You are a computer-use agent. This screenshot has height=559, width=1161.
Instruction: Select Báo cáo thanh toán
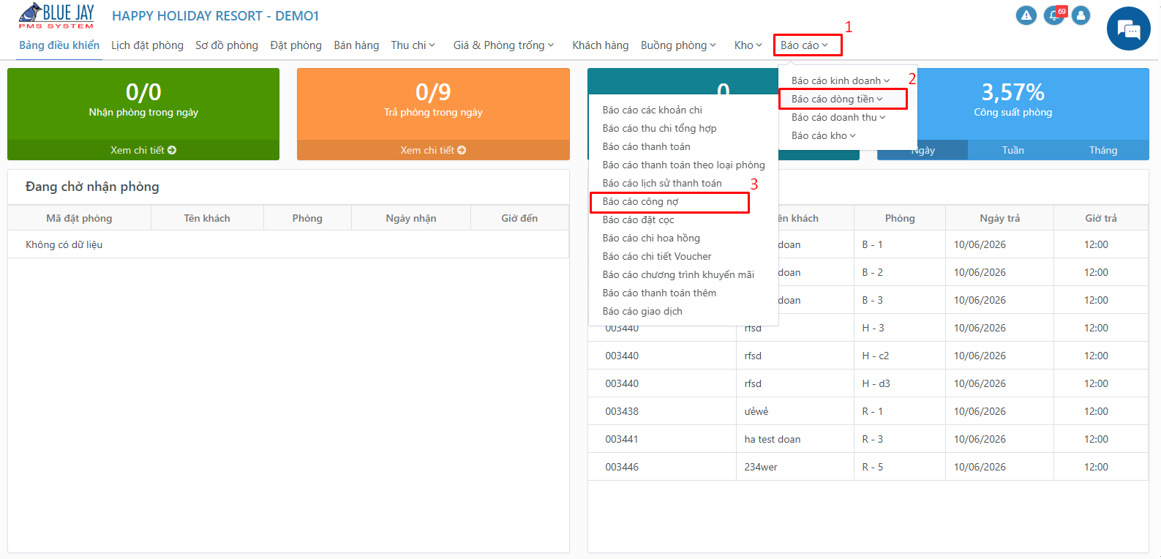tap(647, 146)
